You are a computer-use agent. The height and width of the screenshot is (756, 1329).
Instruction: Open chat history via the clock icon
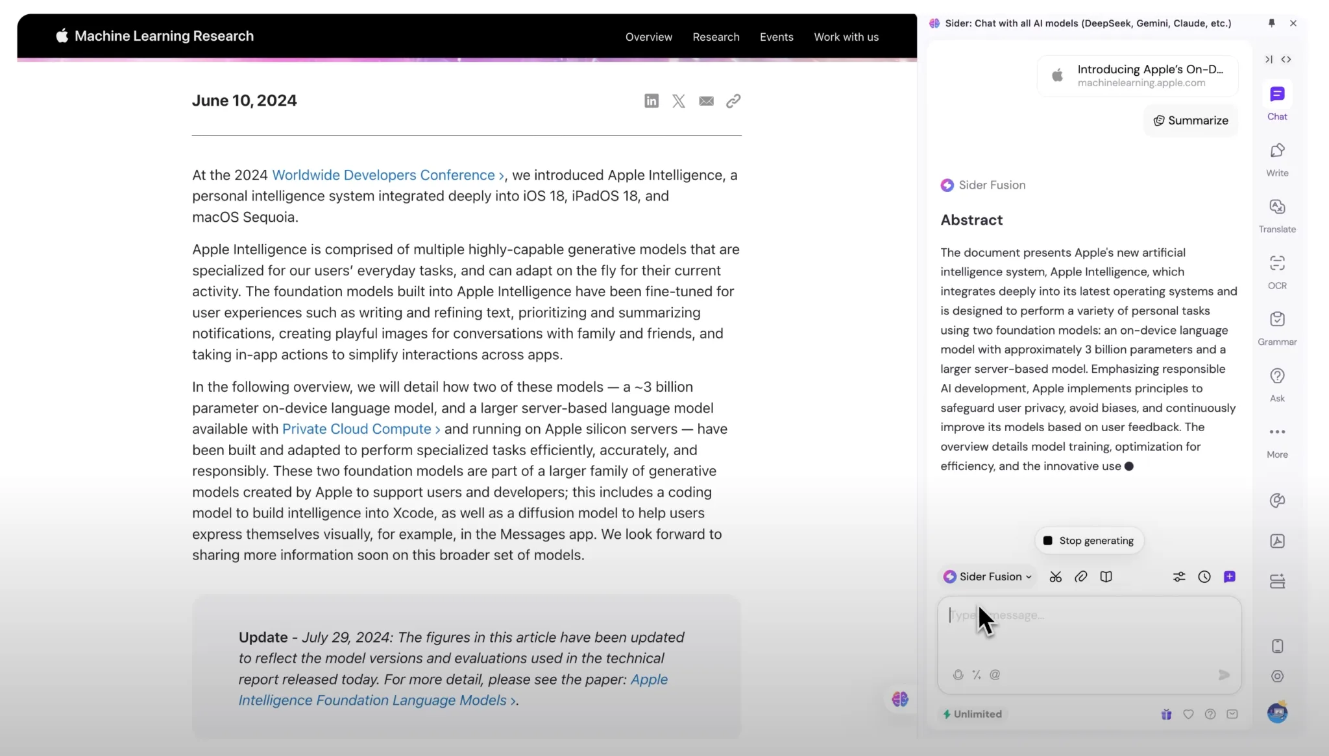[x=1204, y=576]
